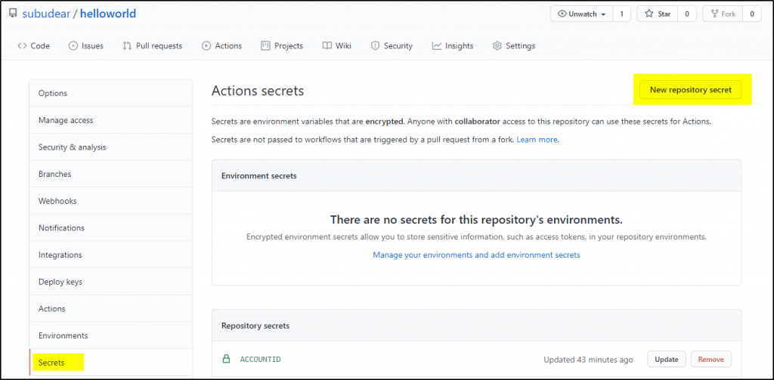Switch to the Issues tab

click(x=86, y=46)
